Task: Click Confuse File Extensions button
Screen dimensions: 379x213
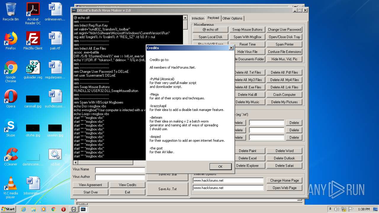Action: (285, 52)
